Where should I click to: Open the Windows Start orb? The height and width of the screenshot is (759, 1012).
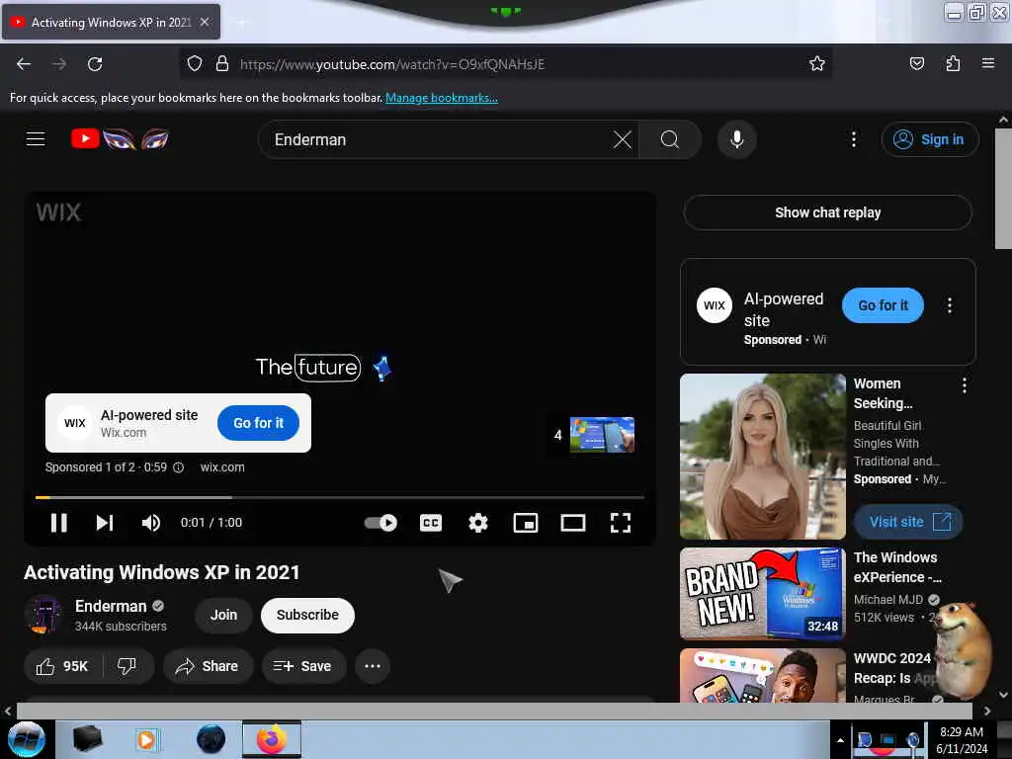(x=27, y=739)
